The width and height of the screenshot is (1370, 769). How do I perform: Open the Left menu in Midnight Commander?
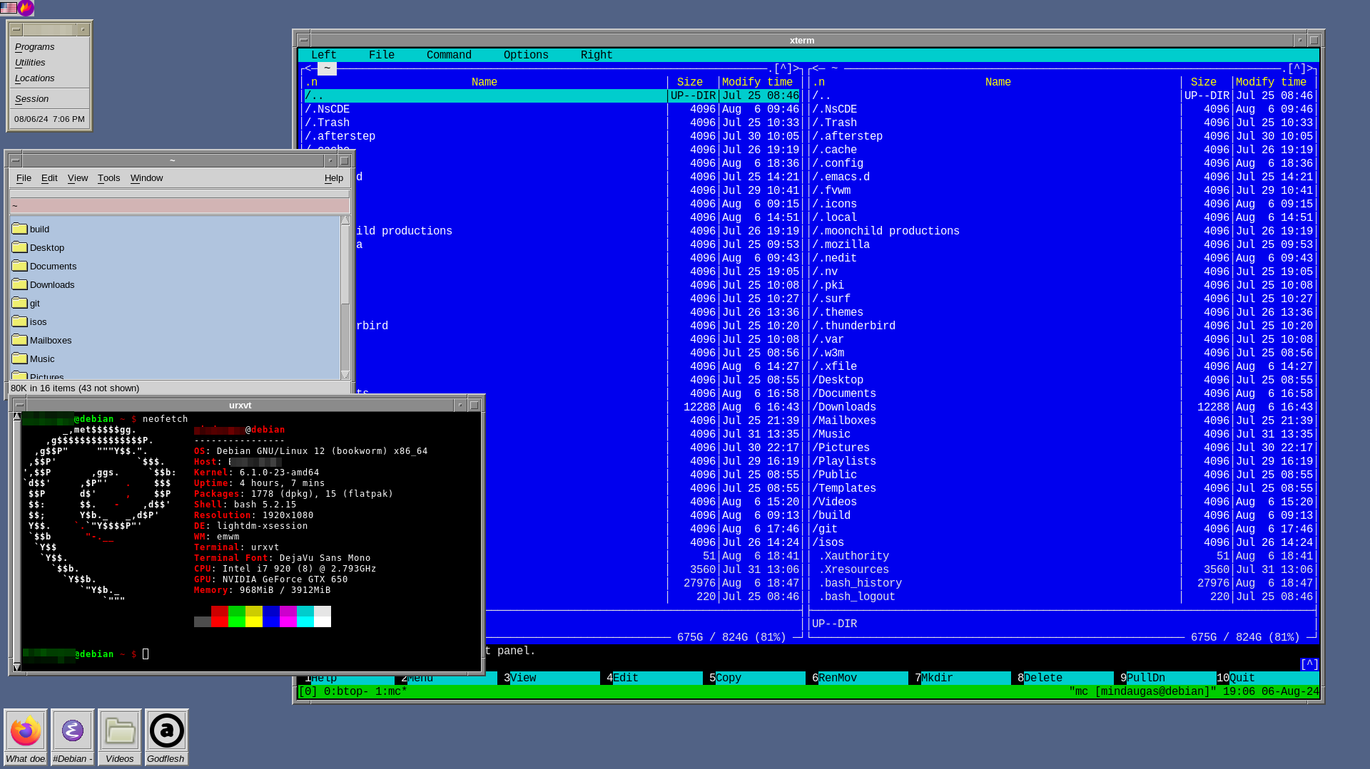[323, 55]
